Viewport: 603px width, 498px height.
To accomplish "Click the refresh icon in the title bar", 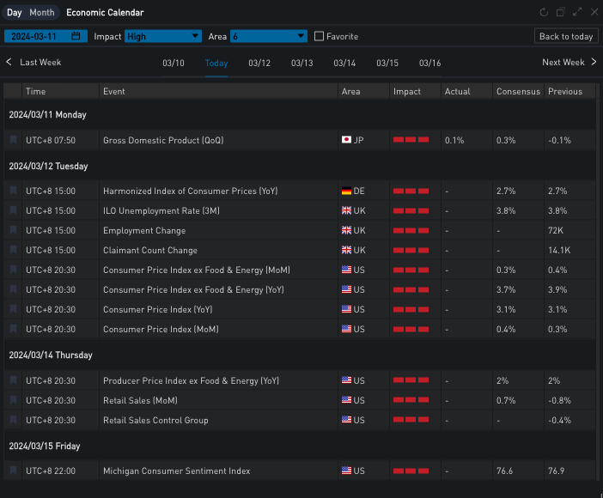I will pyautogui.click(x=543, y=13).
